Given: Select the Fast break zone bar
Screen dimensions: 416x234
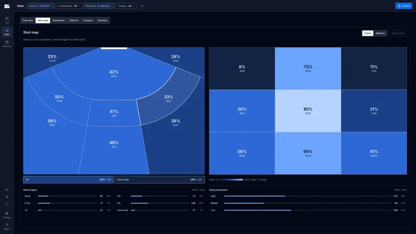Looking at the screenshot, I should [x=160, y=179].
